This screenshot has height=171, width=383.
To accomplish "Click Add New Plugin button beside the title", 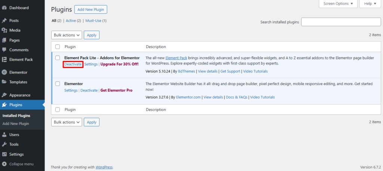I will click(91, 9).
